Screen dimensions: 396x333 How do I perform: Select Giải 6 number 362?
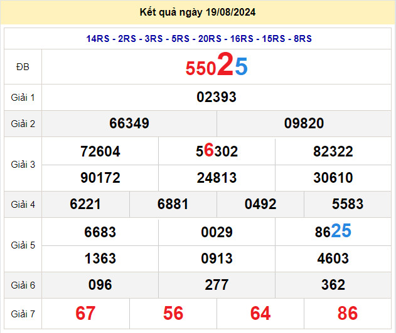point(333,285)
